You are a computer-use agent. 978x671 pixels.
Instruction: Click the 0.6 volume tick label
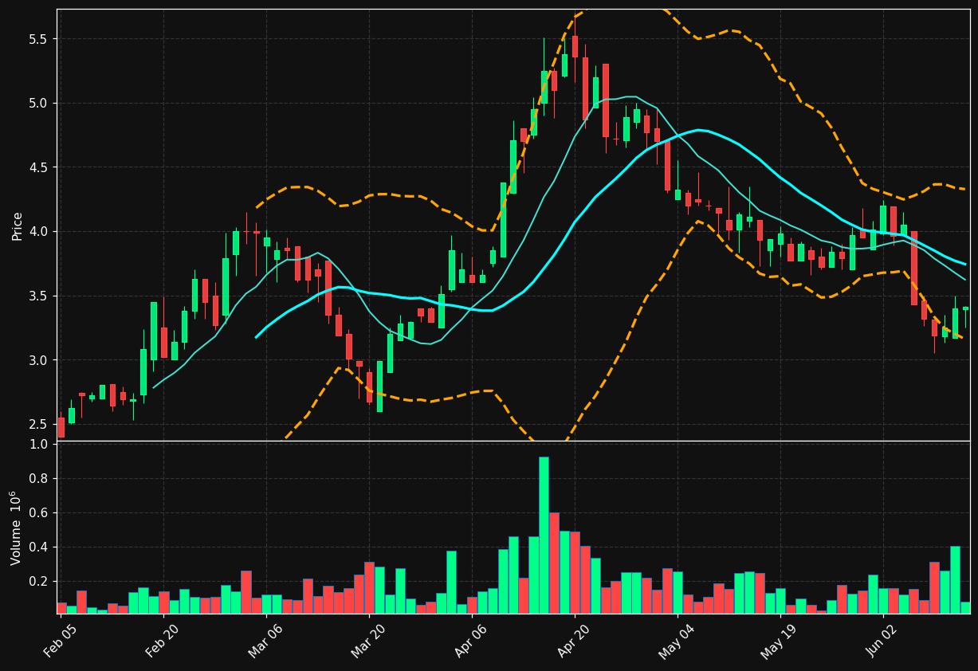click(40, 513)
